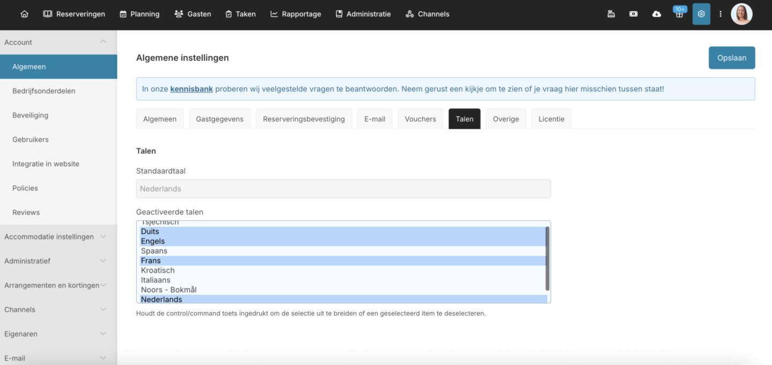Select Spaans in the activated languages list
772x365 pixels.
coord(154,251)
